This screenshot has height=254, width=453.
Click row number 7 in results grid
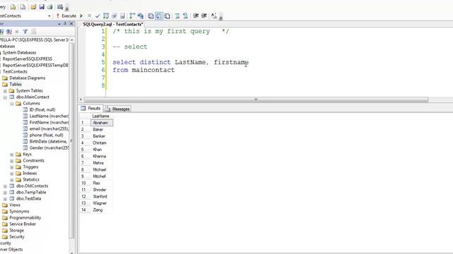pos(85,163)
